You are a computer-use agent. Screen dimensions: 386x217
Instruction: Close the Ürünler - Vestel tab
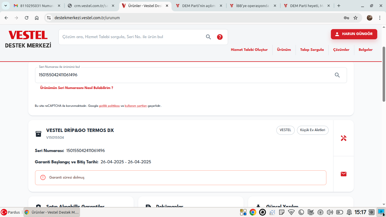click(x=167, y=6)
